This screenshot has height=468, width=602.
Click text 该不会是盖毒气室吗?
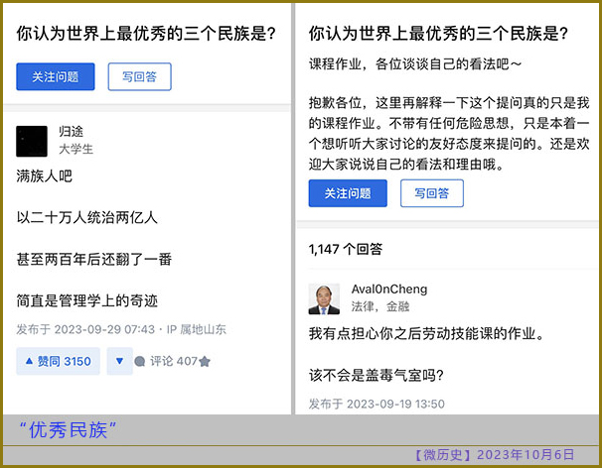coord(376,375)
